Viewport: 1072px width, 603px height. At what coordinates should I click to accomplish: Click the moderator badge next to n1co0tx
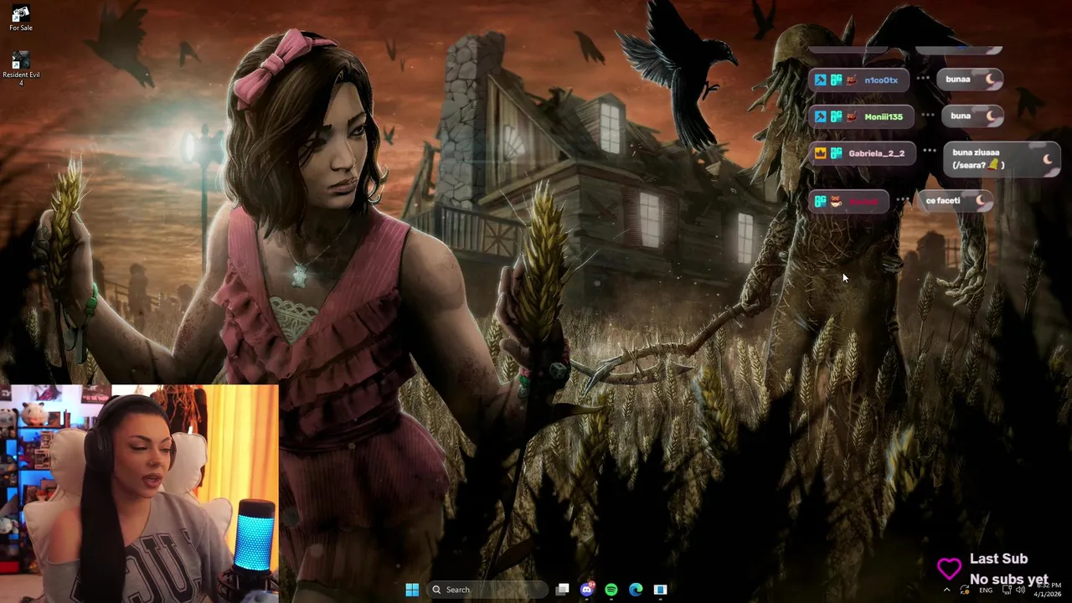tap(821, 80)
